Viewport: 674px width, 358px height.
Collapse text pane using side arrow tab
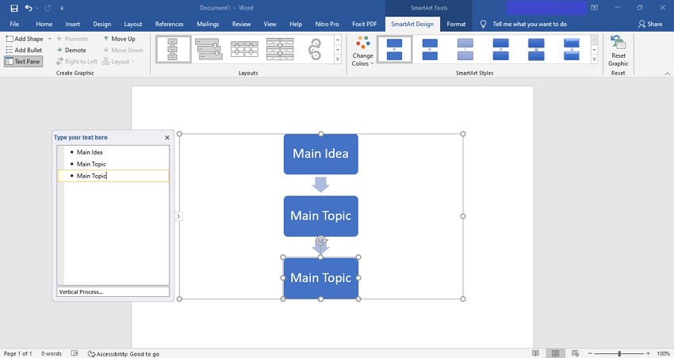click(x=178, y=216)
